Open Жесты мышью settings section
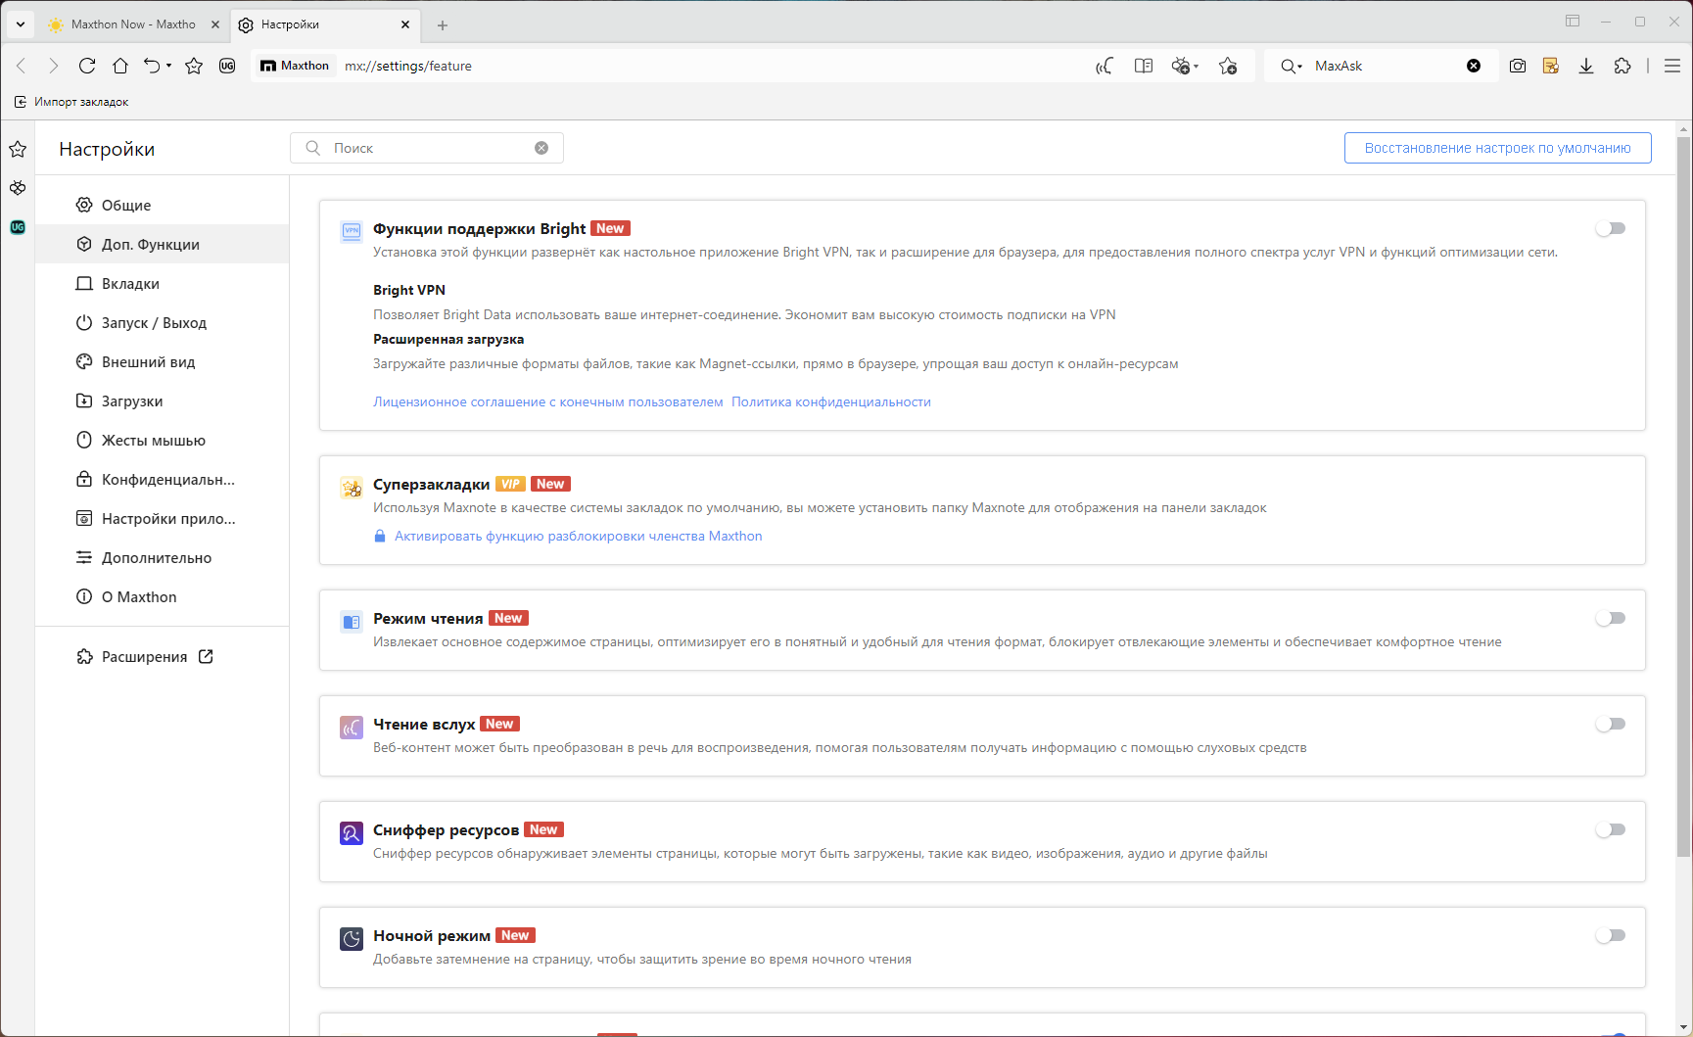This screenshot has height=1037, width=1693. [x=162, y=440]
